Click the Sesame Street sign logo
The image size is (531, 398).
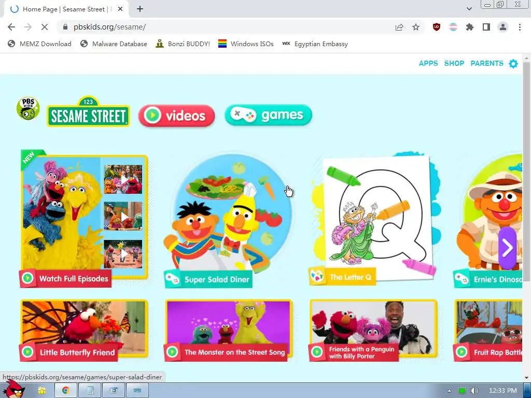coord(88,112)
